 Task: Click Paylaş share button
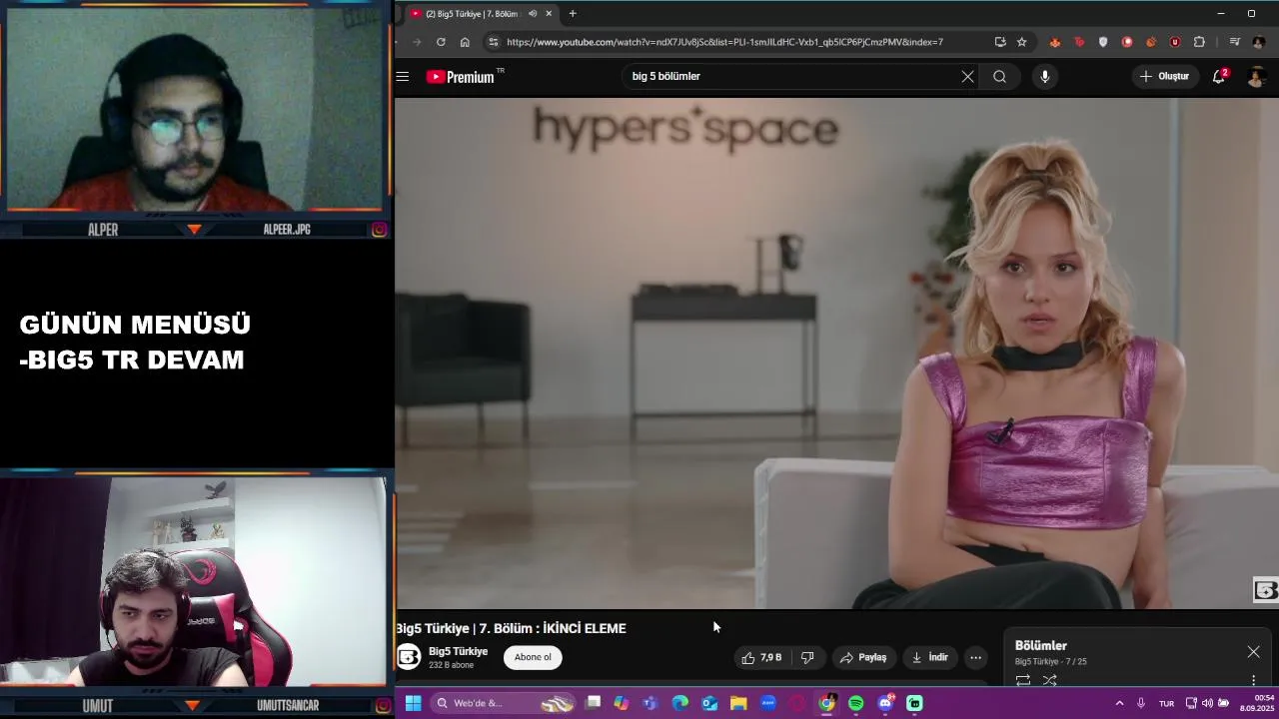pyautogui.click(x=863, y=657)
